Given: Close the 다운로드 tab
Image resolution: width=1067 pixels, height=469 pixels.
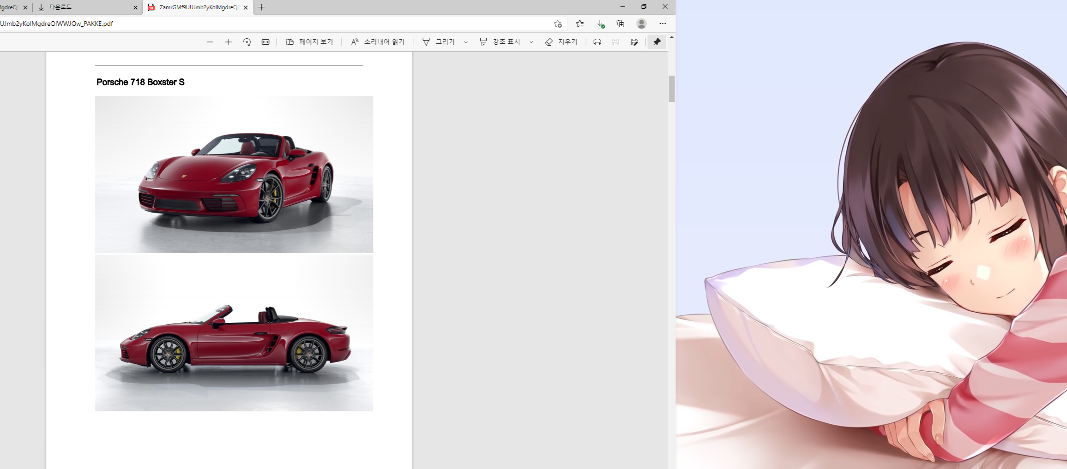Looking at the screenshot, I should 135,7.
